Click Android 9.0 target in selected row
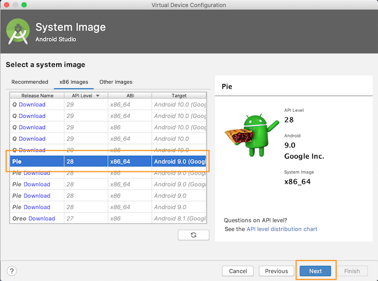The image size is (378, 281). (179, 161)
